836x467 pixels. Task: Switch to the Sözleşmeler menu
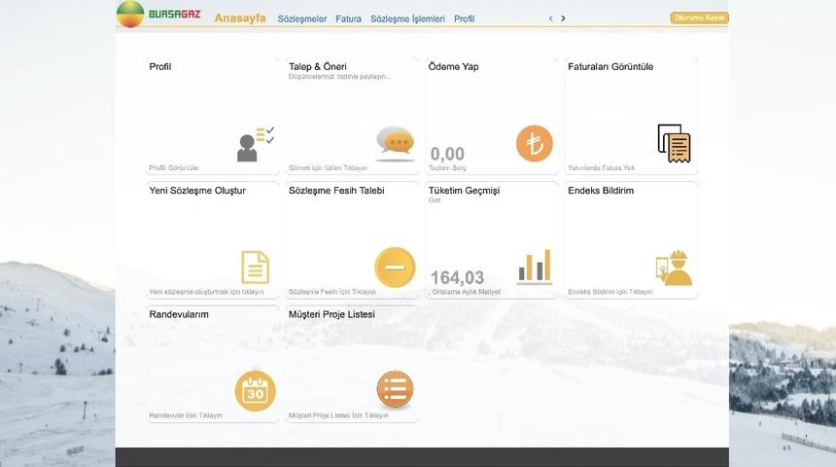[x=301, y=18]
